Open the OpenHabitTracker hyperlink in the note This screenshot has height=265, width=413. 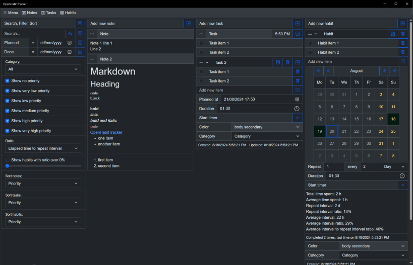106,132
